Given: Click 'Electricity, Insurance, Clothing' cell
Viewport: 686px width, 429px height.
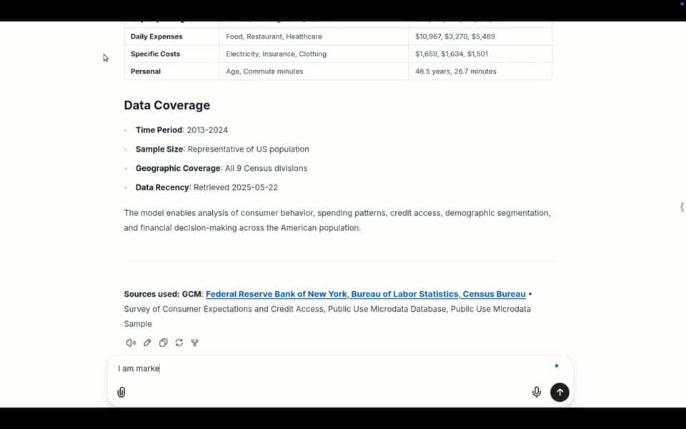Looking at the screenshot, I should [x=314, y=54].
